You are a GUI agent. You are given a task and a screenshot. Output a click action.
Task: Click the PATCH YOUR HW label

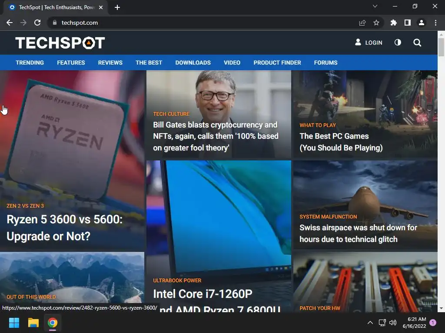(x=319, y=308)
